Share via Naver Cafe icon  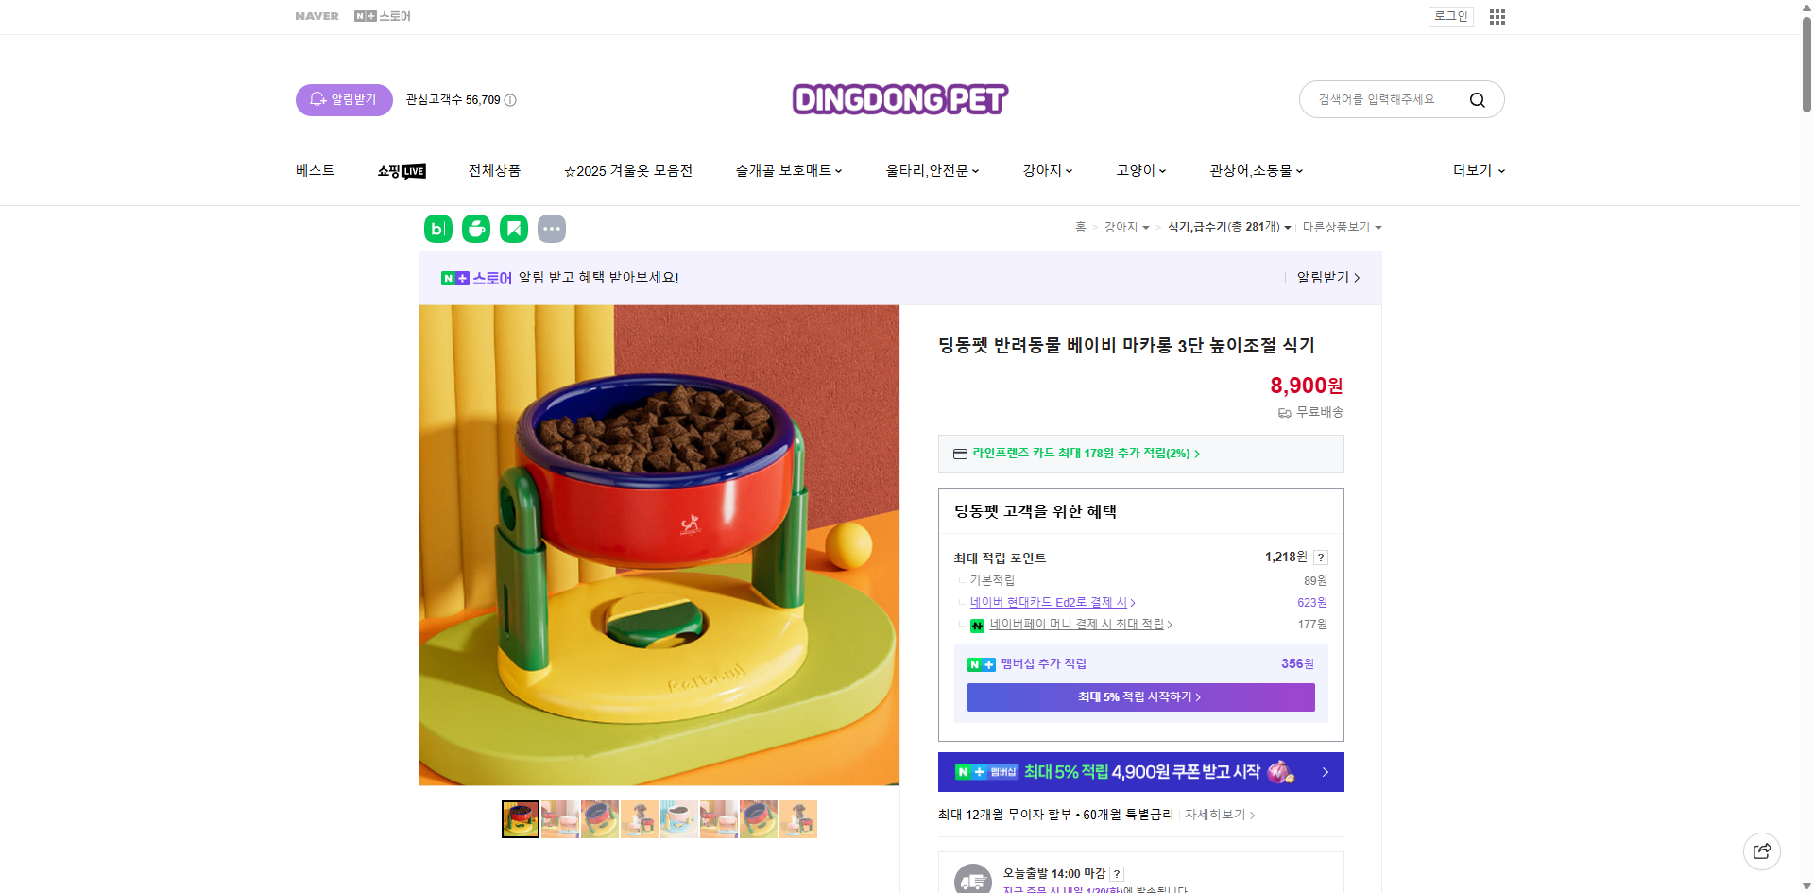(x=475, y=228)
